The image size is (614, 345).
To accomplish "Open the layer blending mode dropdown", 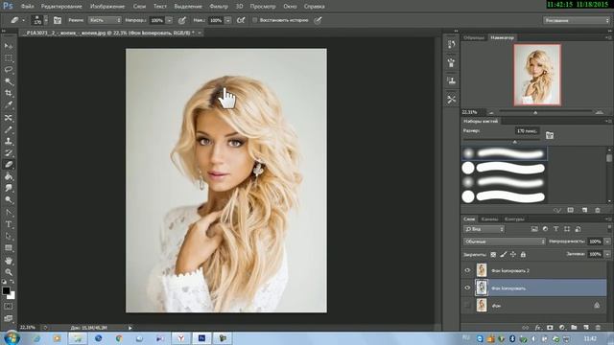I will (505, 241).
